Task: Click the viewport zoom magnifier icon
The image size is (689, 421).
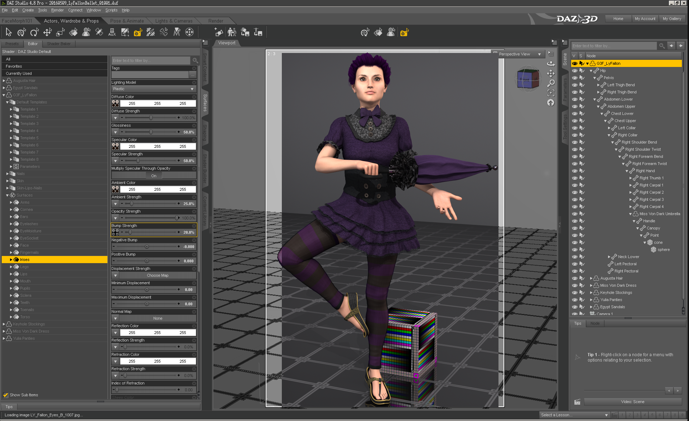Action: 551,83
